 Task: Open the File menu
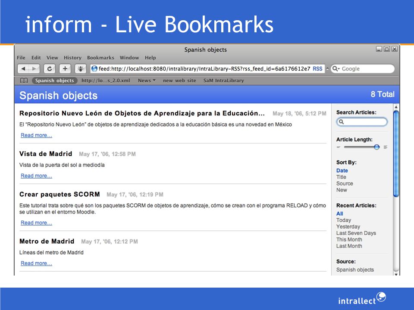point(21,58)
